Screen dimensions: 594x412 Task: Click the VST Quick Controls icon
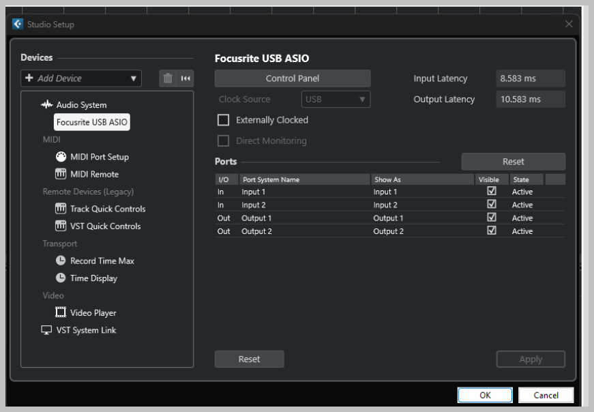pyautogui.click(x=61, y=226)
